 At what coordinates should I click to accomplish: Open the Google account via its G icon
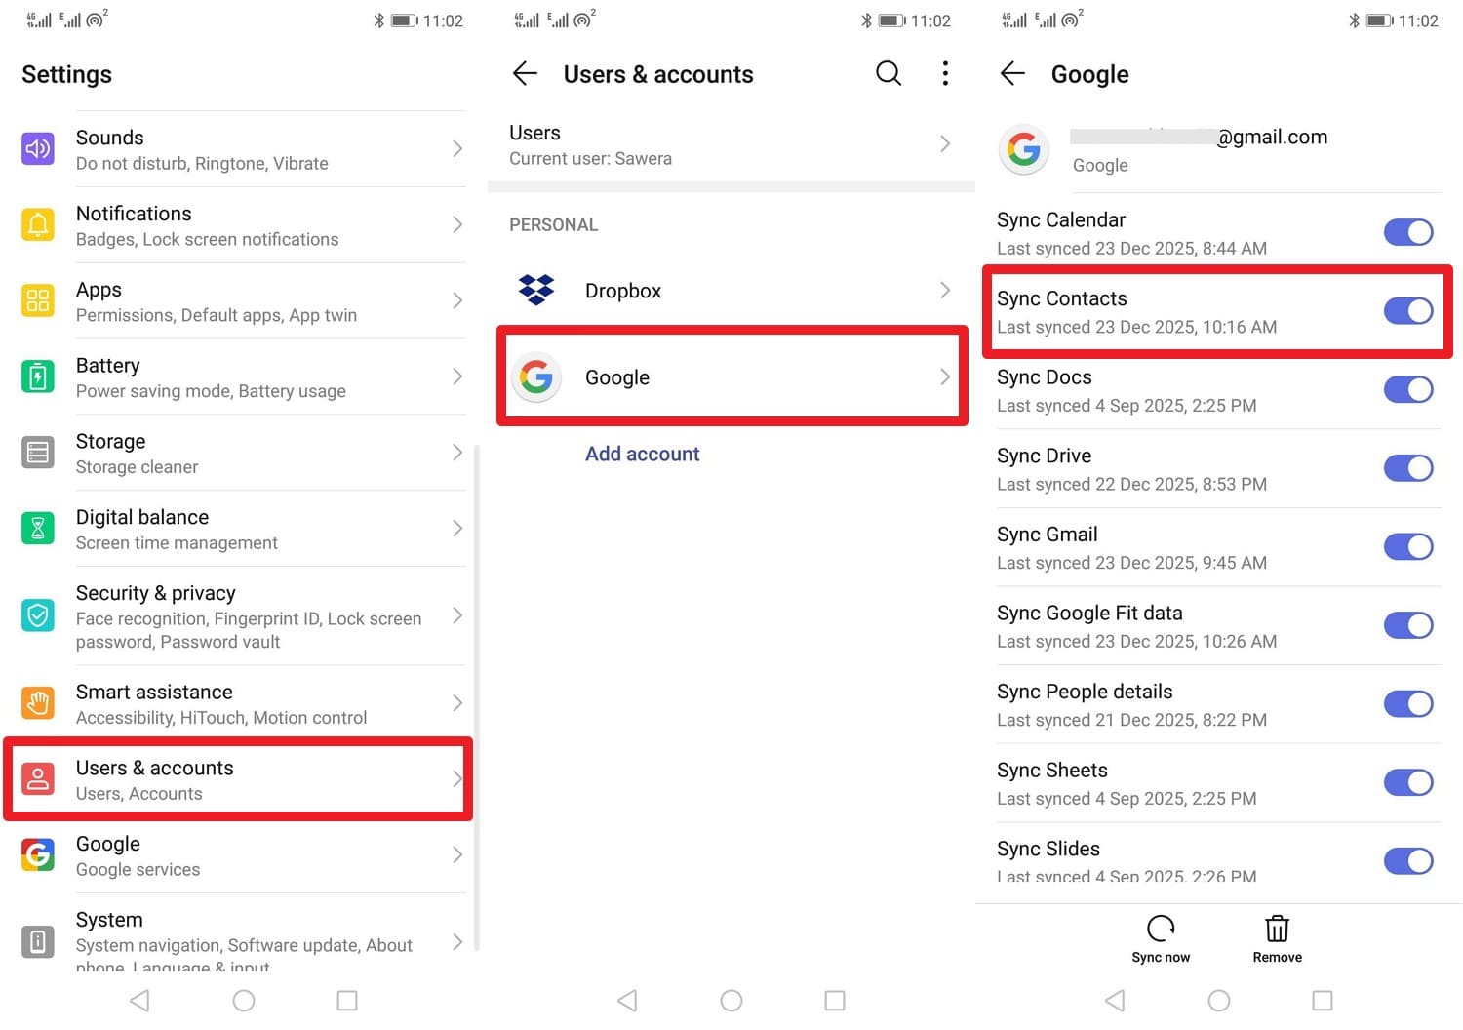537,377
